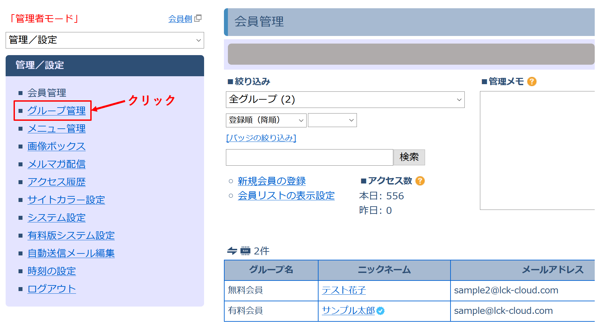The height and width of the screenshot is (330, 603).
Task: Click the verified badge next to サンプル太郎
Action: coord(381,311)
